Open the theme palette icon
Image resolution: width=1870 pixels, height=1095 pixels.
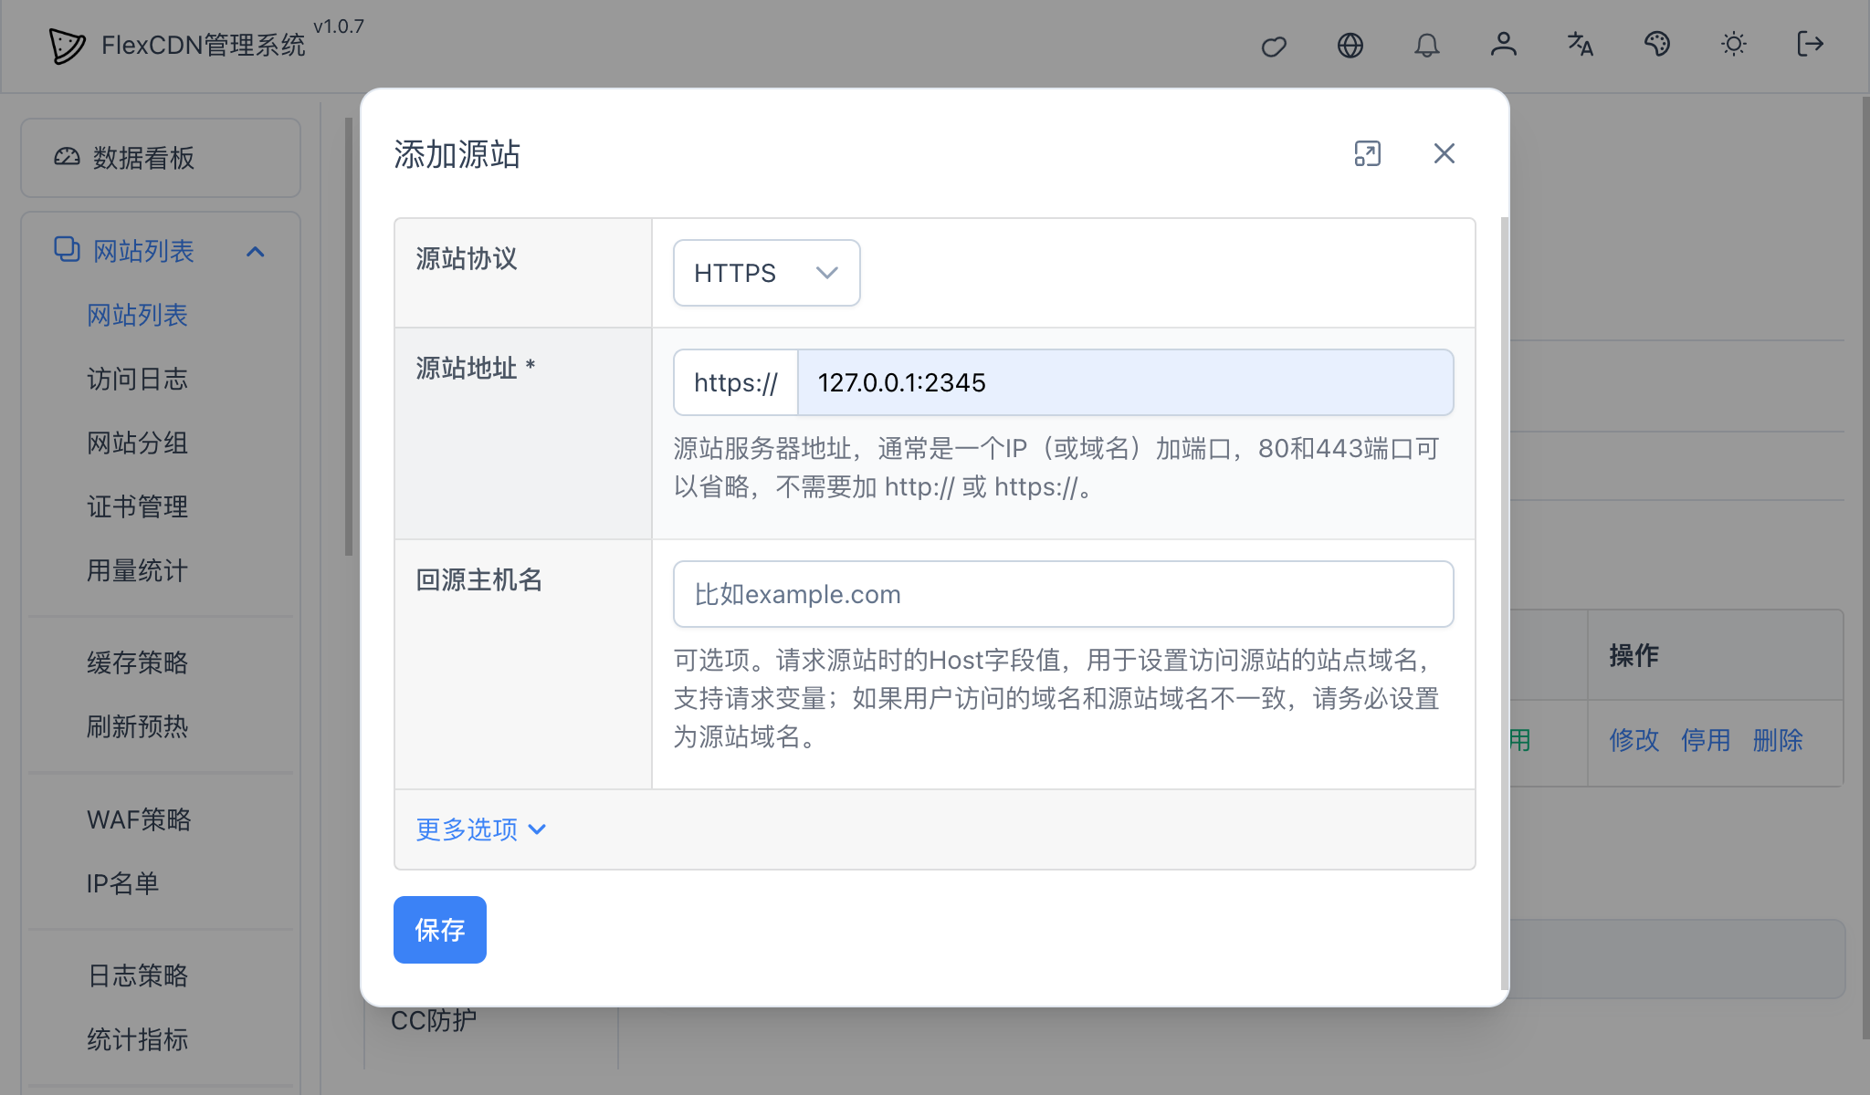(1657, 45)
